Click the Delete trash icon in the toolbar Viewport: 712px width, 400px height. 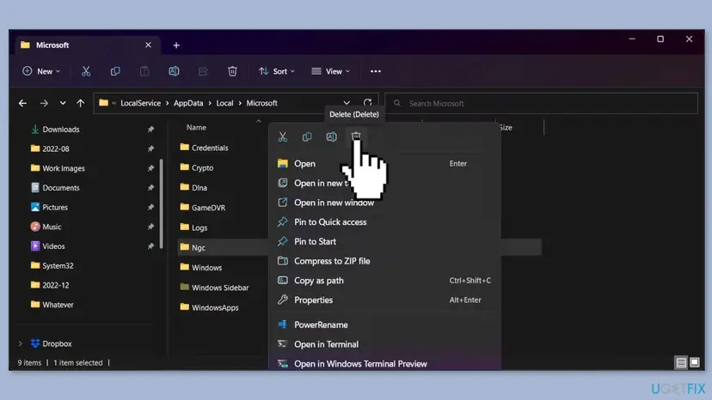click(x=232, y=71)
